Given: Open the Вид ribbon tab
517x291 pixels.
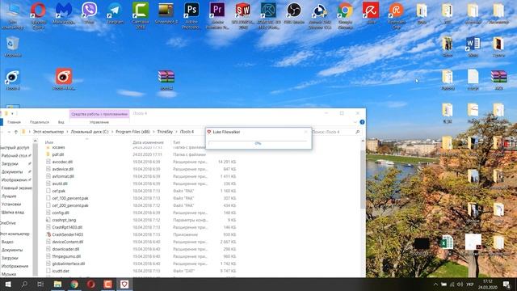Looking at the screenshot, I should [61, 122].
